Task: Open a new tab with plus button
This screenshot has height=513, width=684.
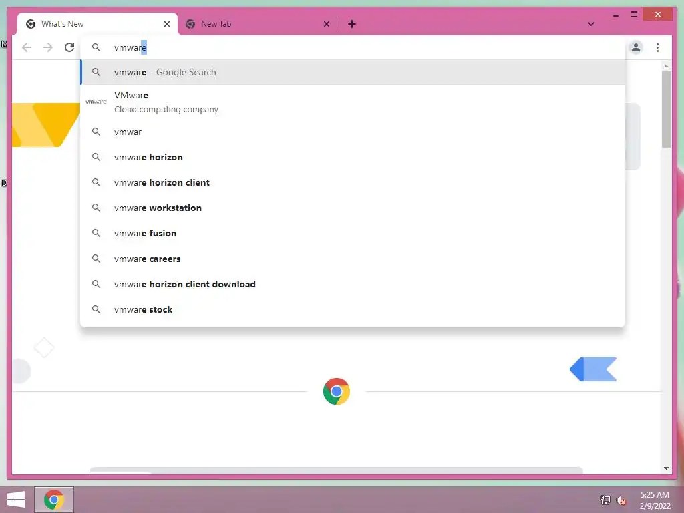Action: pos(352,24)
